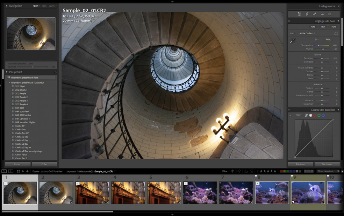Add a new preset with plus icon
The image size is (344, 216).
55,72
